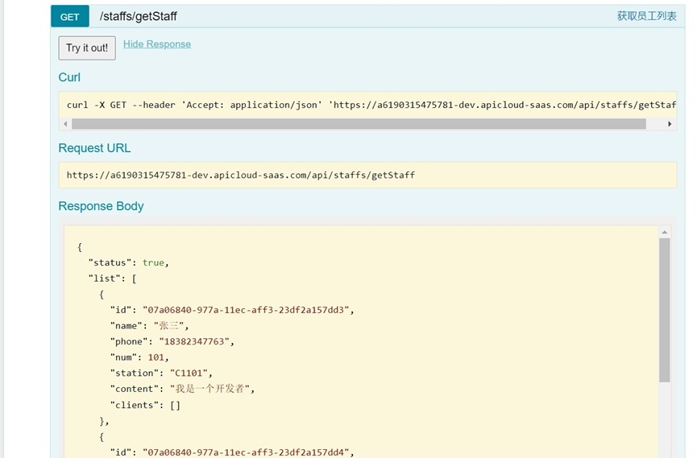Click right arrow of curl horizontal scrollbar
The width and height of the screenshot is (697, 458).
coord(670,124)
